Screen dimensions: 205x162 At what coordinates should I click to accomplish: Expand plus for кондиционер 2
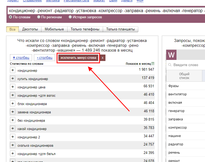click(13, 137)
